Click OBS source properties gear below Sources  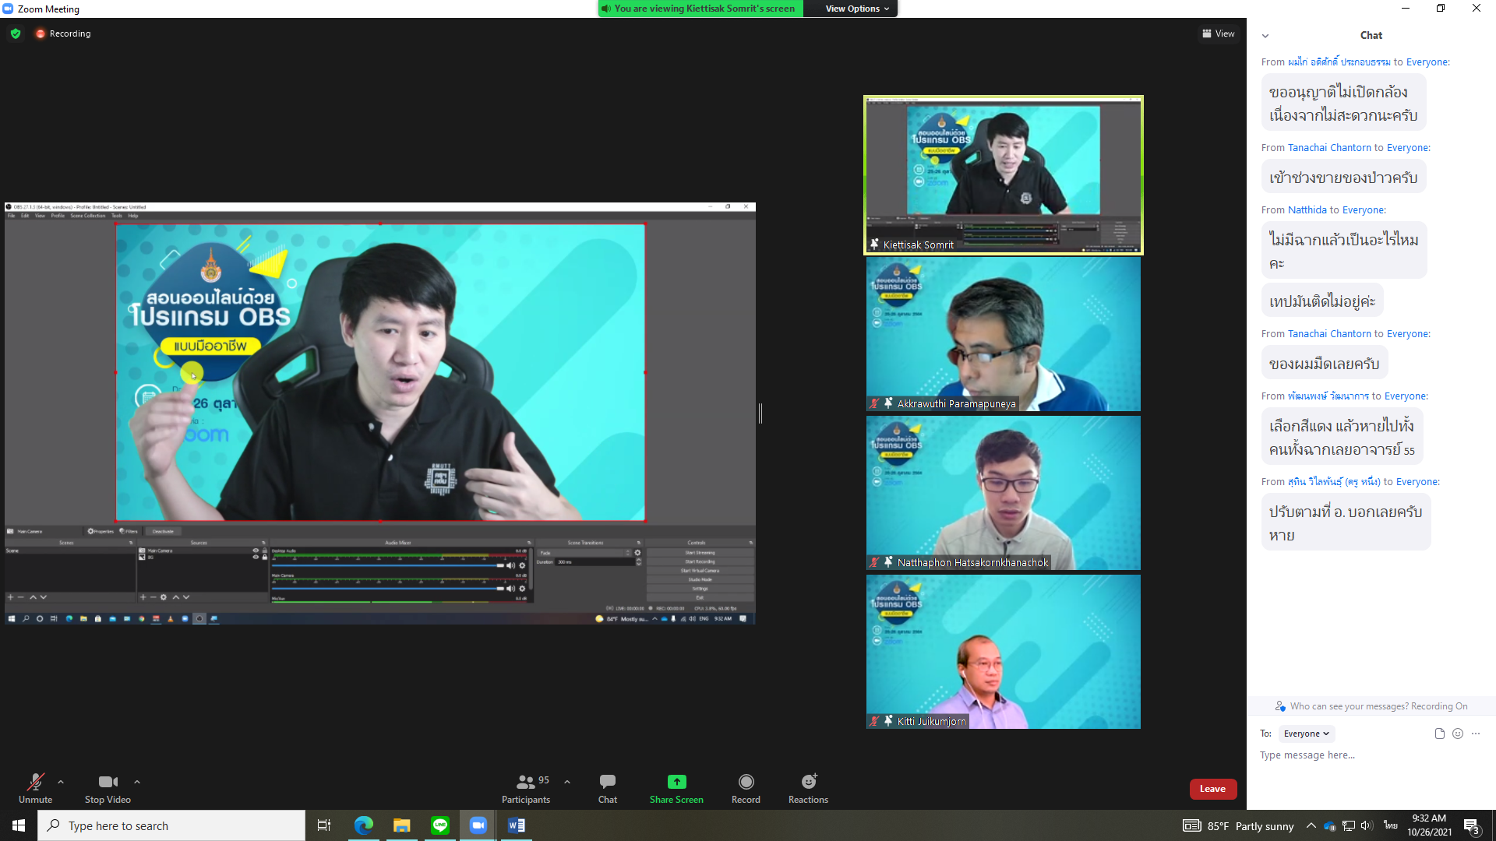pos(164,597)
